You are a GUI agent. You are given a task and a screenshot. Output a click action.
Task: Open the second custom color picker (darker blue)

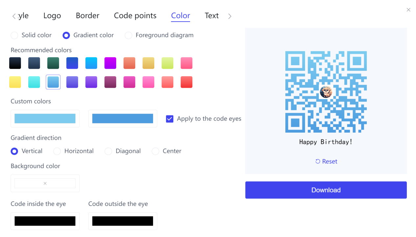[x=123, y=119]
